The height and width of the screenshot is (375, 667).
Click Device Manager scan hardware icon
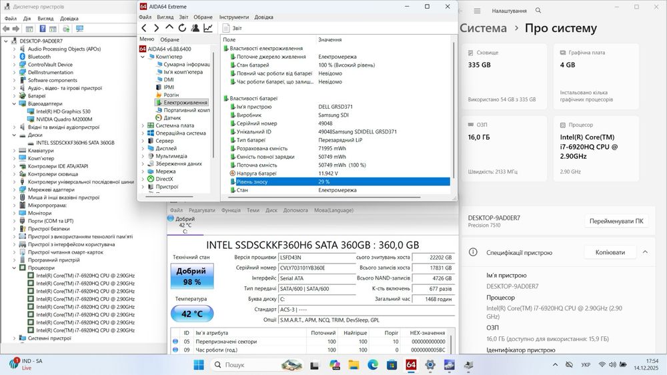(x=66, y=29)
